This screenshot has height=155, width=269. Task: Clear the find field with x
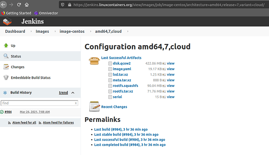76,103
